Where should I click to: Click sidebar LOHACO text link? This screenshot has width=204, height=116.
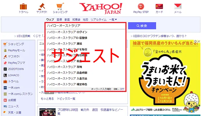pos(13,75)
